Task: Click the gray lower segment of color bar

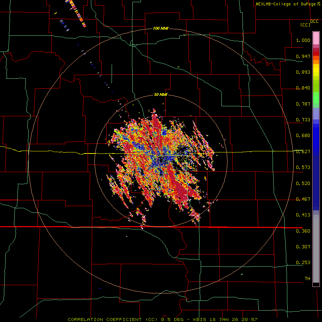Action: pos(316,249)
